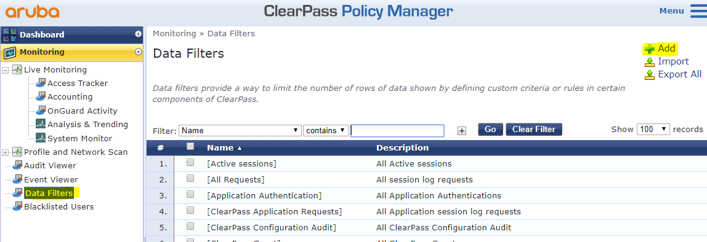Toggle the select-all checkbox in header
707x242 pixels.
[x=190, y=146]
